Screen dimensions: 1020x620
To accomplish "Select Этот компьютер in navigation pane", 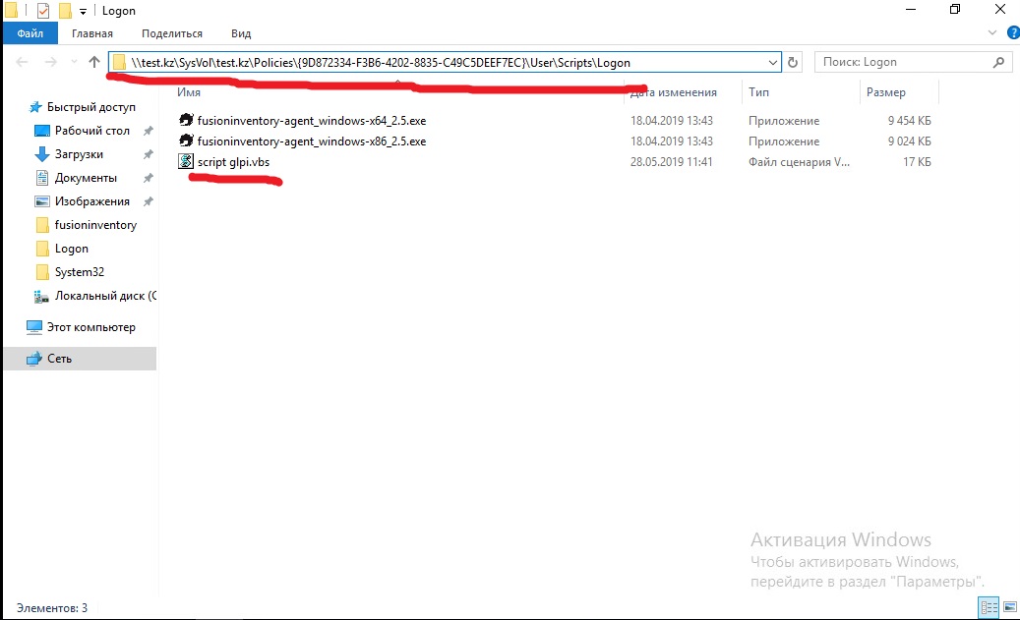I will tap(91, 327).
